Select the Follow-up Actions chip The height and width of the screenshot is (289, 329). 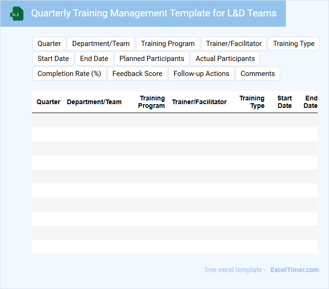point(201,74)
